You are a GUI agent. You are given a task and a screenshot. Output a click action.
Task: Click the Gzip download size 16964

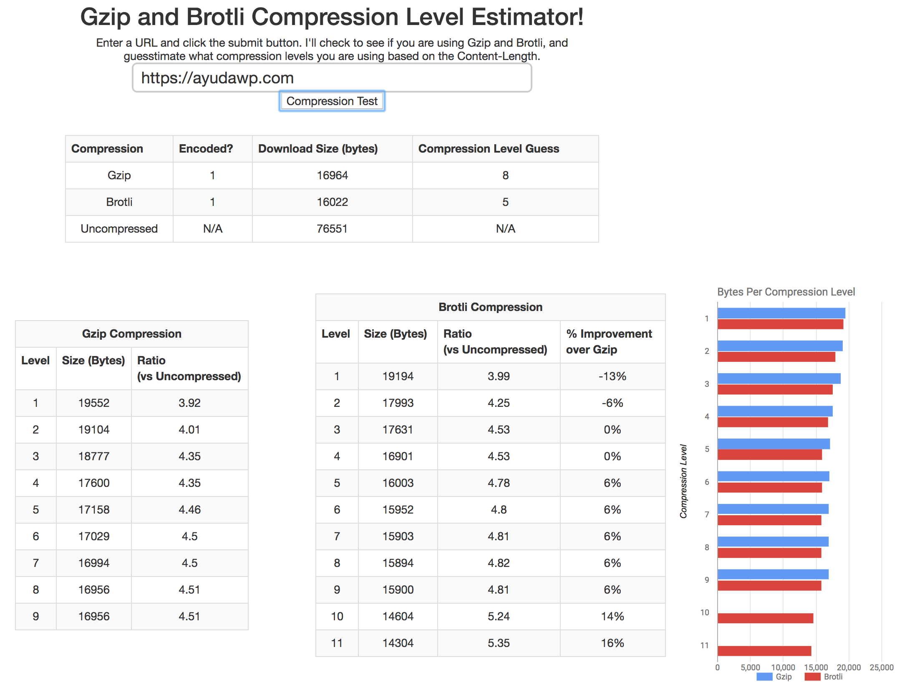pos(332,176)
